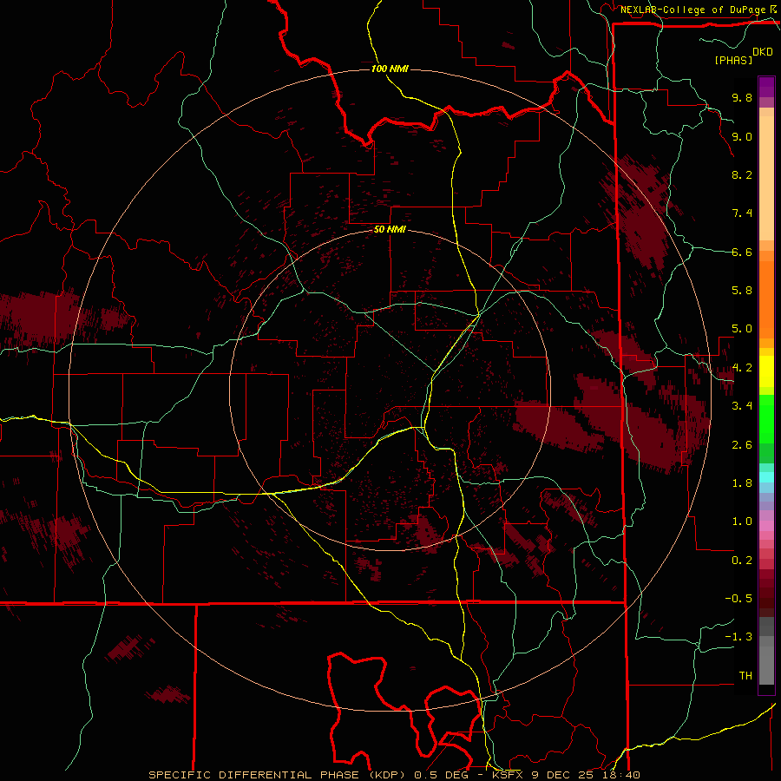Click the 5.8 value on the color scale
Screen dimensions: 781x781
click(742, 291)
